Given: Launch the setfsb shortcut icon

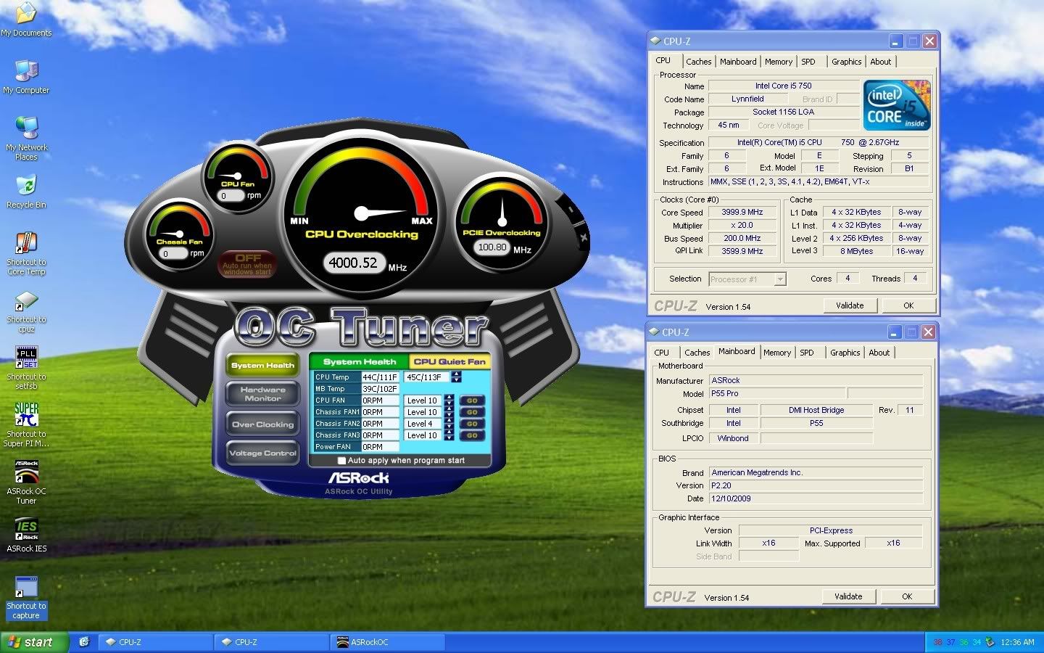Looking at the screenshot, I should point(26,367).
